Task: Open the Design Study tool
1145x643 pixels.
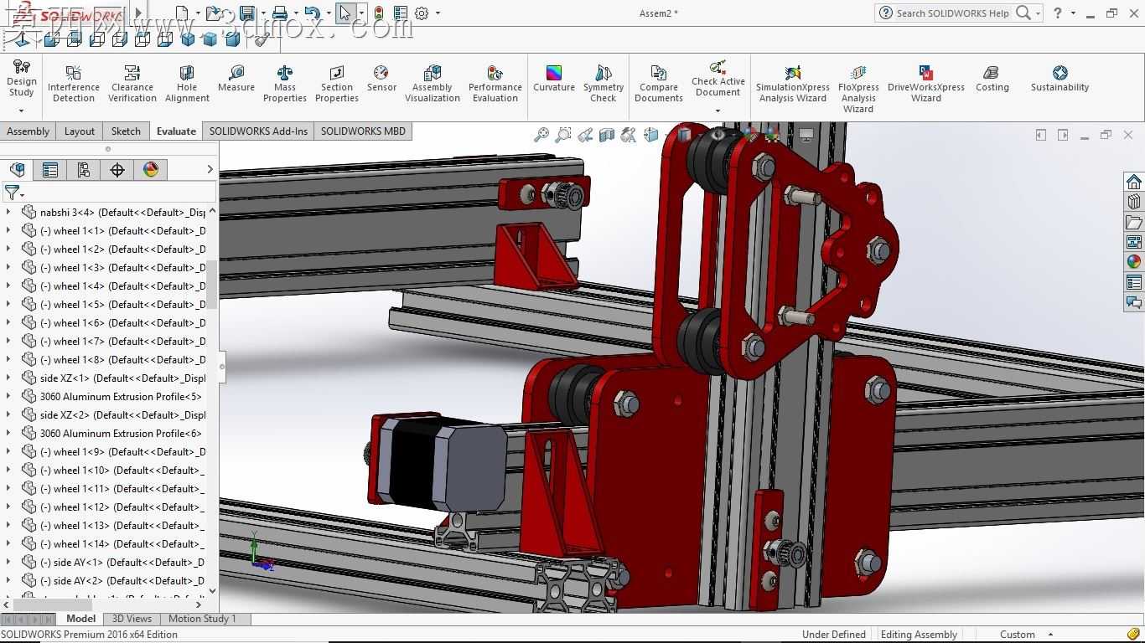Action: pyautogui.click(x=21, y=79)
